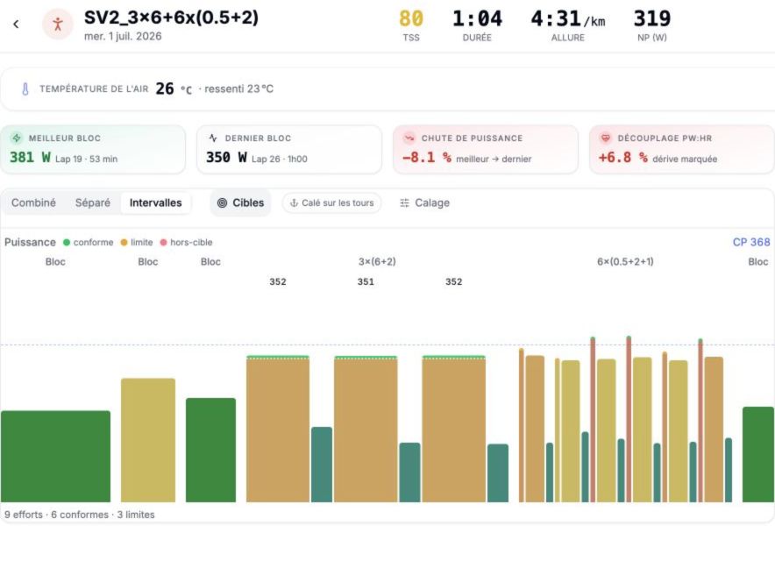Switch to the Combiné view tab
Image resolution: width=775 pixels, height=561 pixels.
33,202
